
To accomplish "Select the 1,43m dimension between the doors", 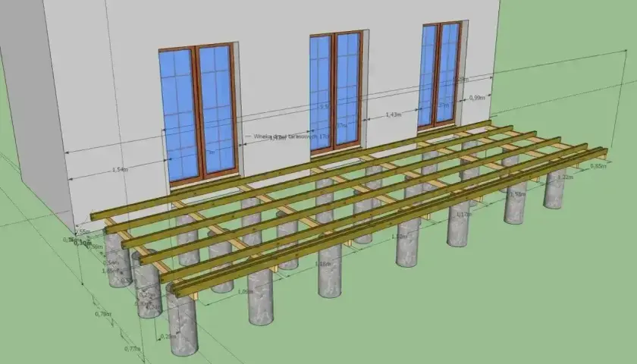I will point(394,115).
